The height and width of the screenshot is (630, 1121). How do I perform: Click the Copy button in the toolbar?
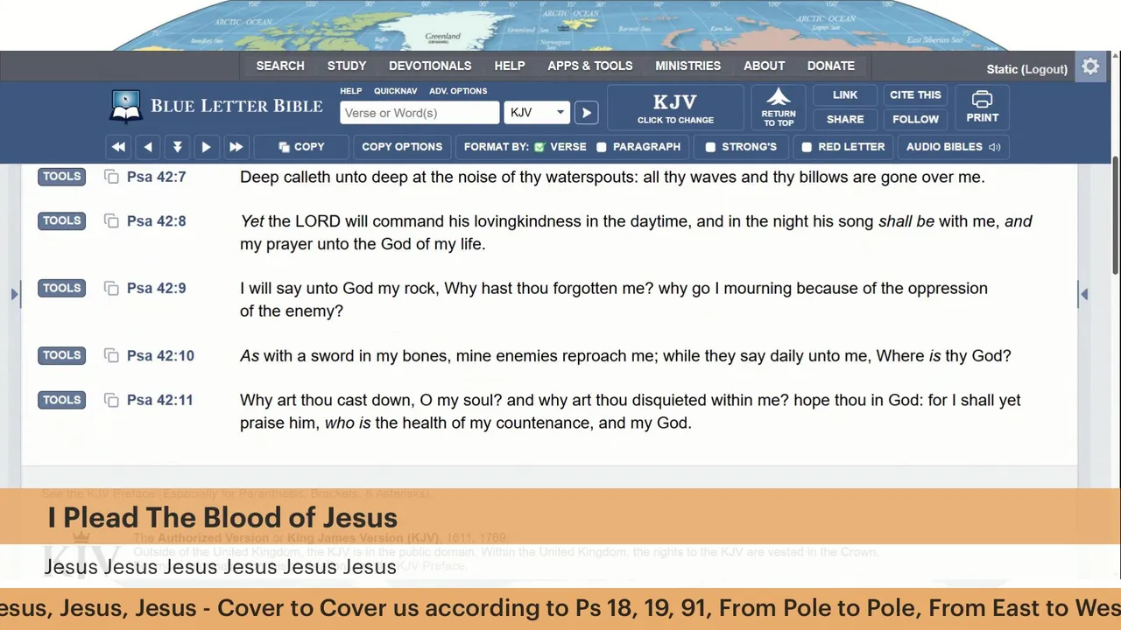click(301, 147)
